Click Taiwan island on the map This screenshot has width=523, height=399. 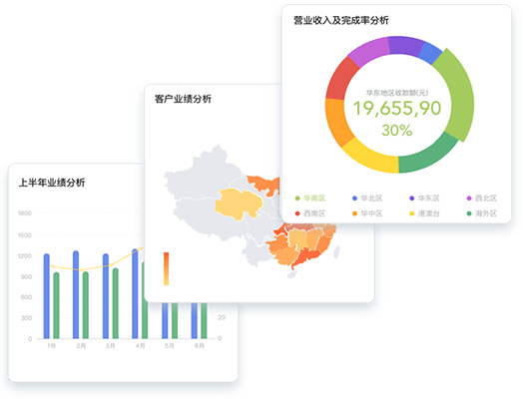[337, 252]
